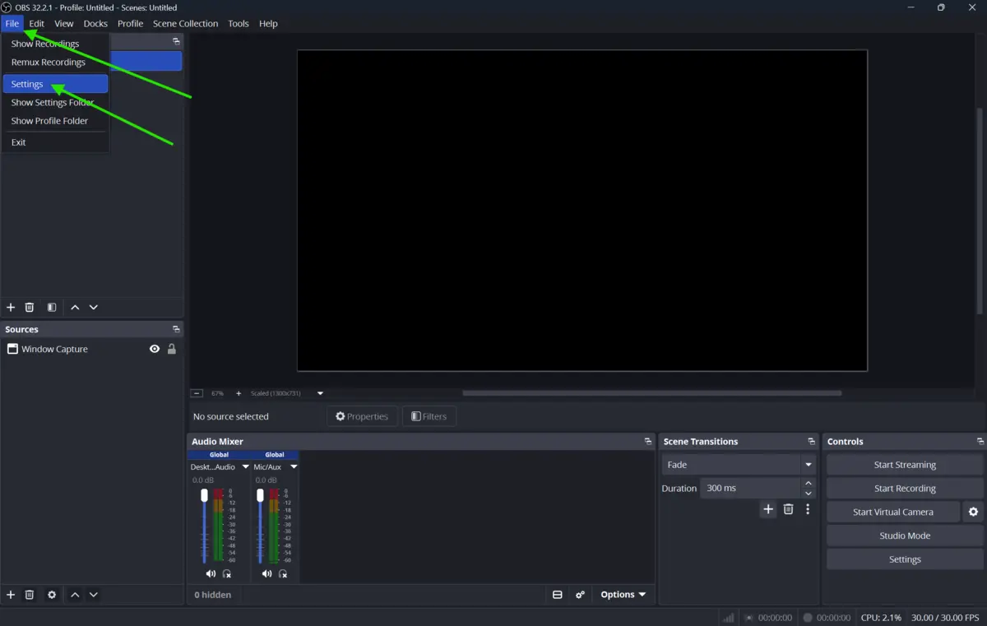Click the transition Duration input field

pos(750,489)
